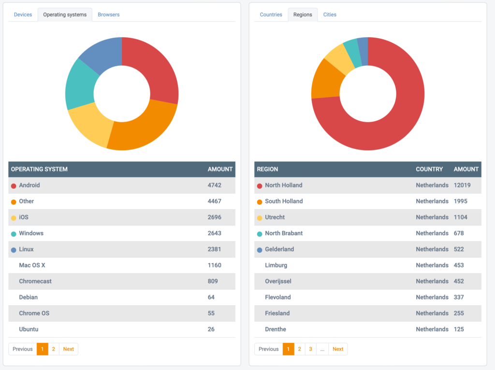Select the South Holland orange legend marker
The width and height of the screenshot is (495, 370).
tap(260, 201)
